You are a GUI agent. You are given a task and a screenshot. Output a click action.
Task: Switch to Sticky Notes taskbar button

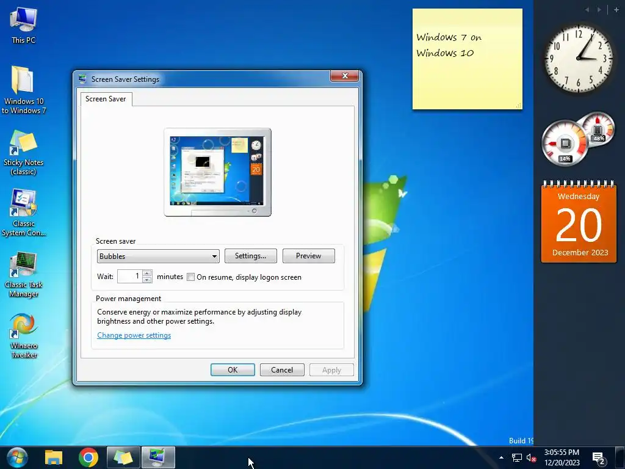point(123,457)
